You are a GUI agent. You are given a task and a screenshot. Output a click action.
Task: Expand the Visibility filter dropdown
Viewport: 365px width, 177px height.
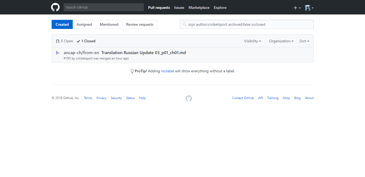252,41
